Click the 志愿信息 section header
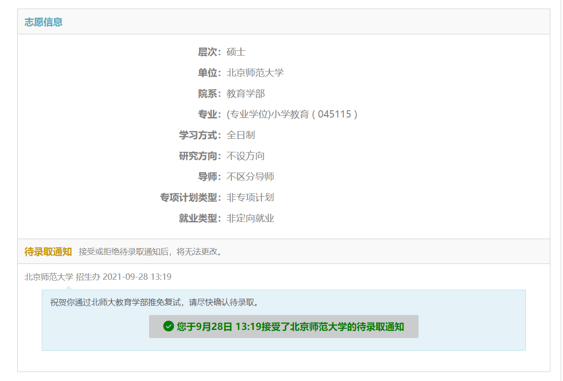Viewport: 563px width, 381px height. pyautogui.click(x=43, y=22)
